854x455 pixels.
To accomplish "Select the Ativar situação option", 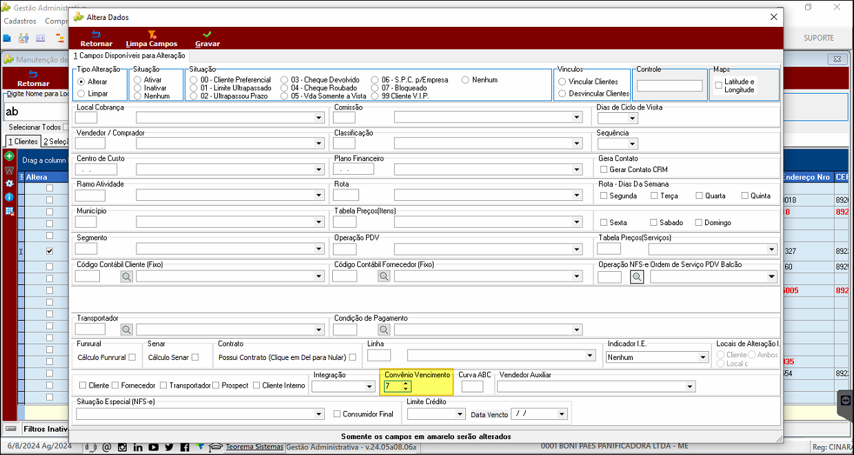I will click(137, 80).
